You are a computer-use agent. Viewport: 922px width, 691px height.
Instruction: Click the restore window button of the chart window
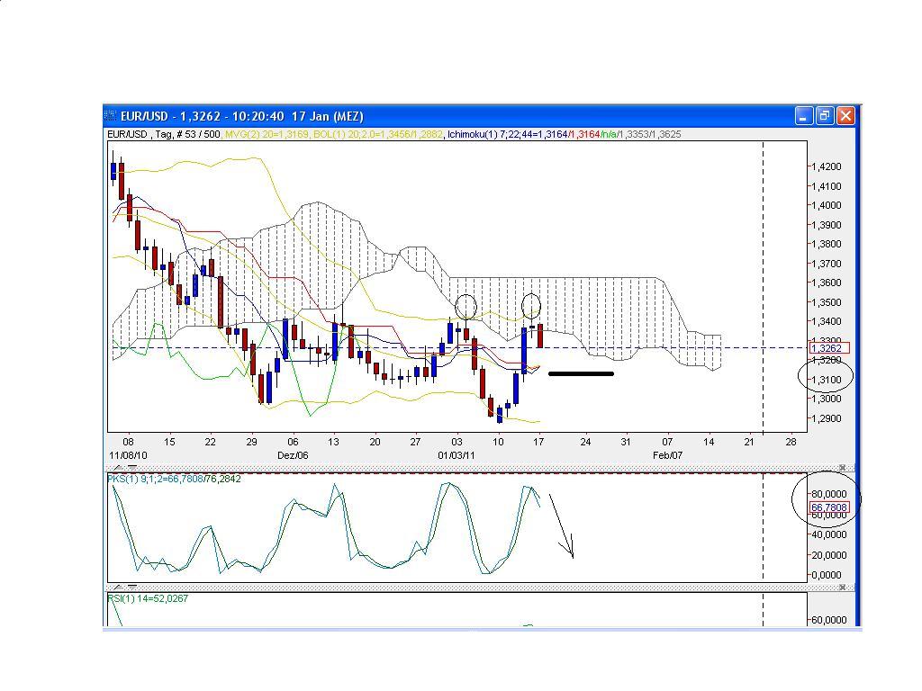(x=824, y=116)
